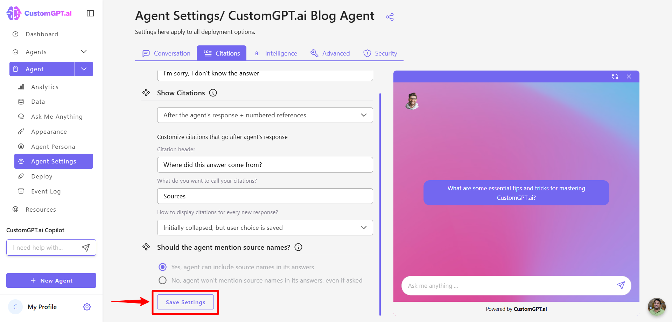This screenshot has width=672, height=322.
Task: Open Dashboard in the sidebar
Action: pos(42,34)
